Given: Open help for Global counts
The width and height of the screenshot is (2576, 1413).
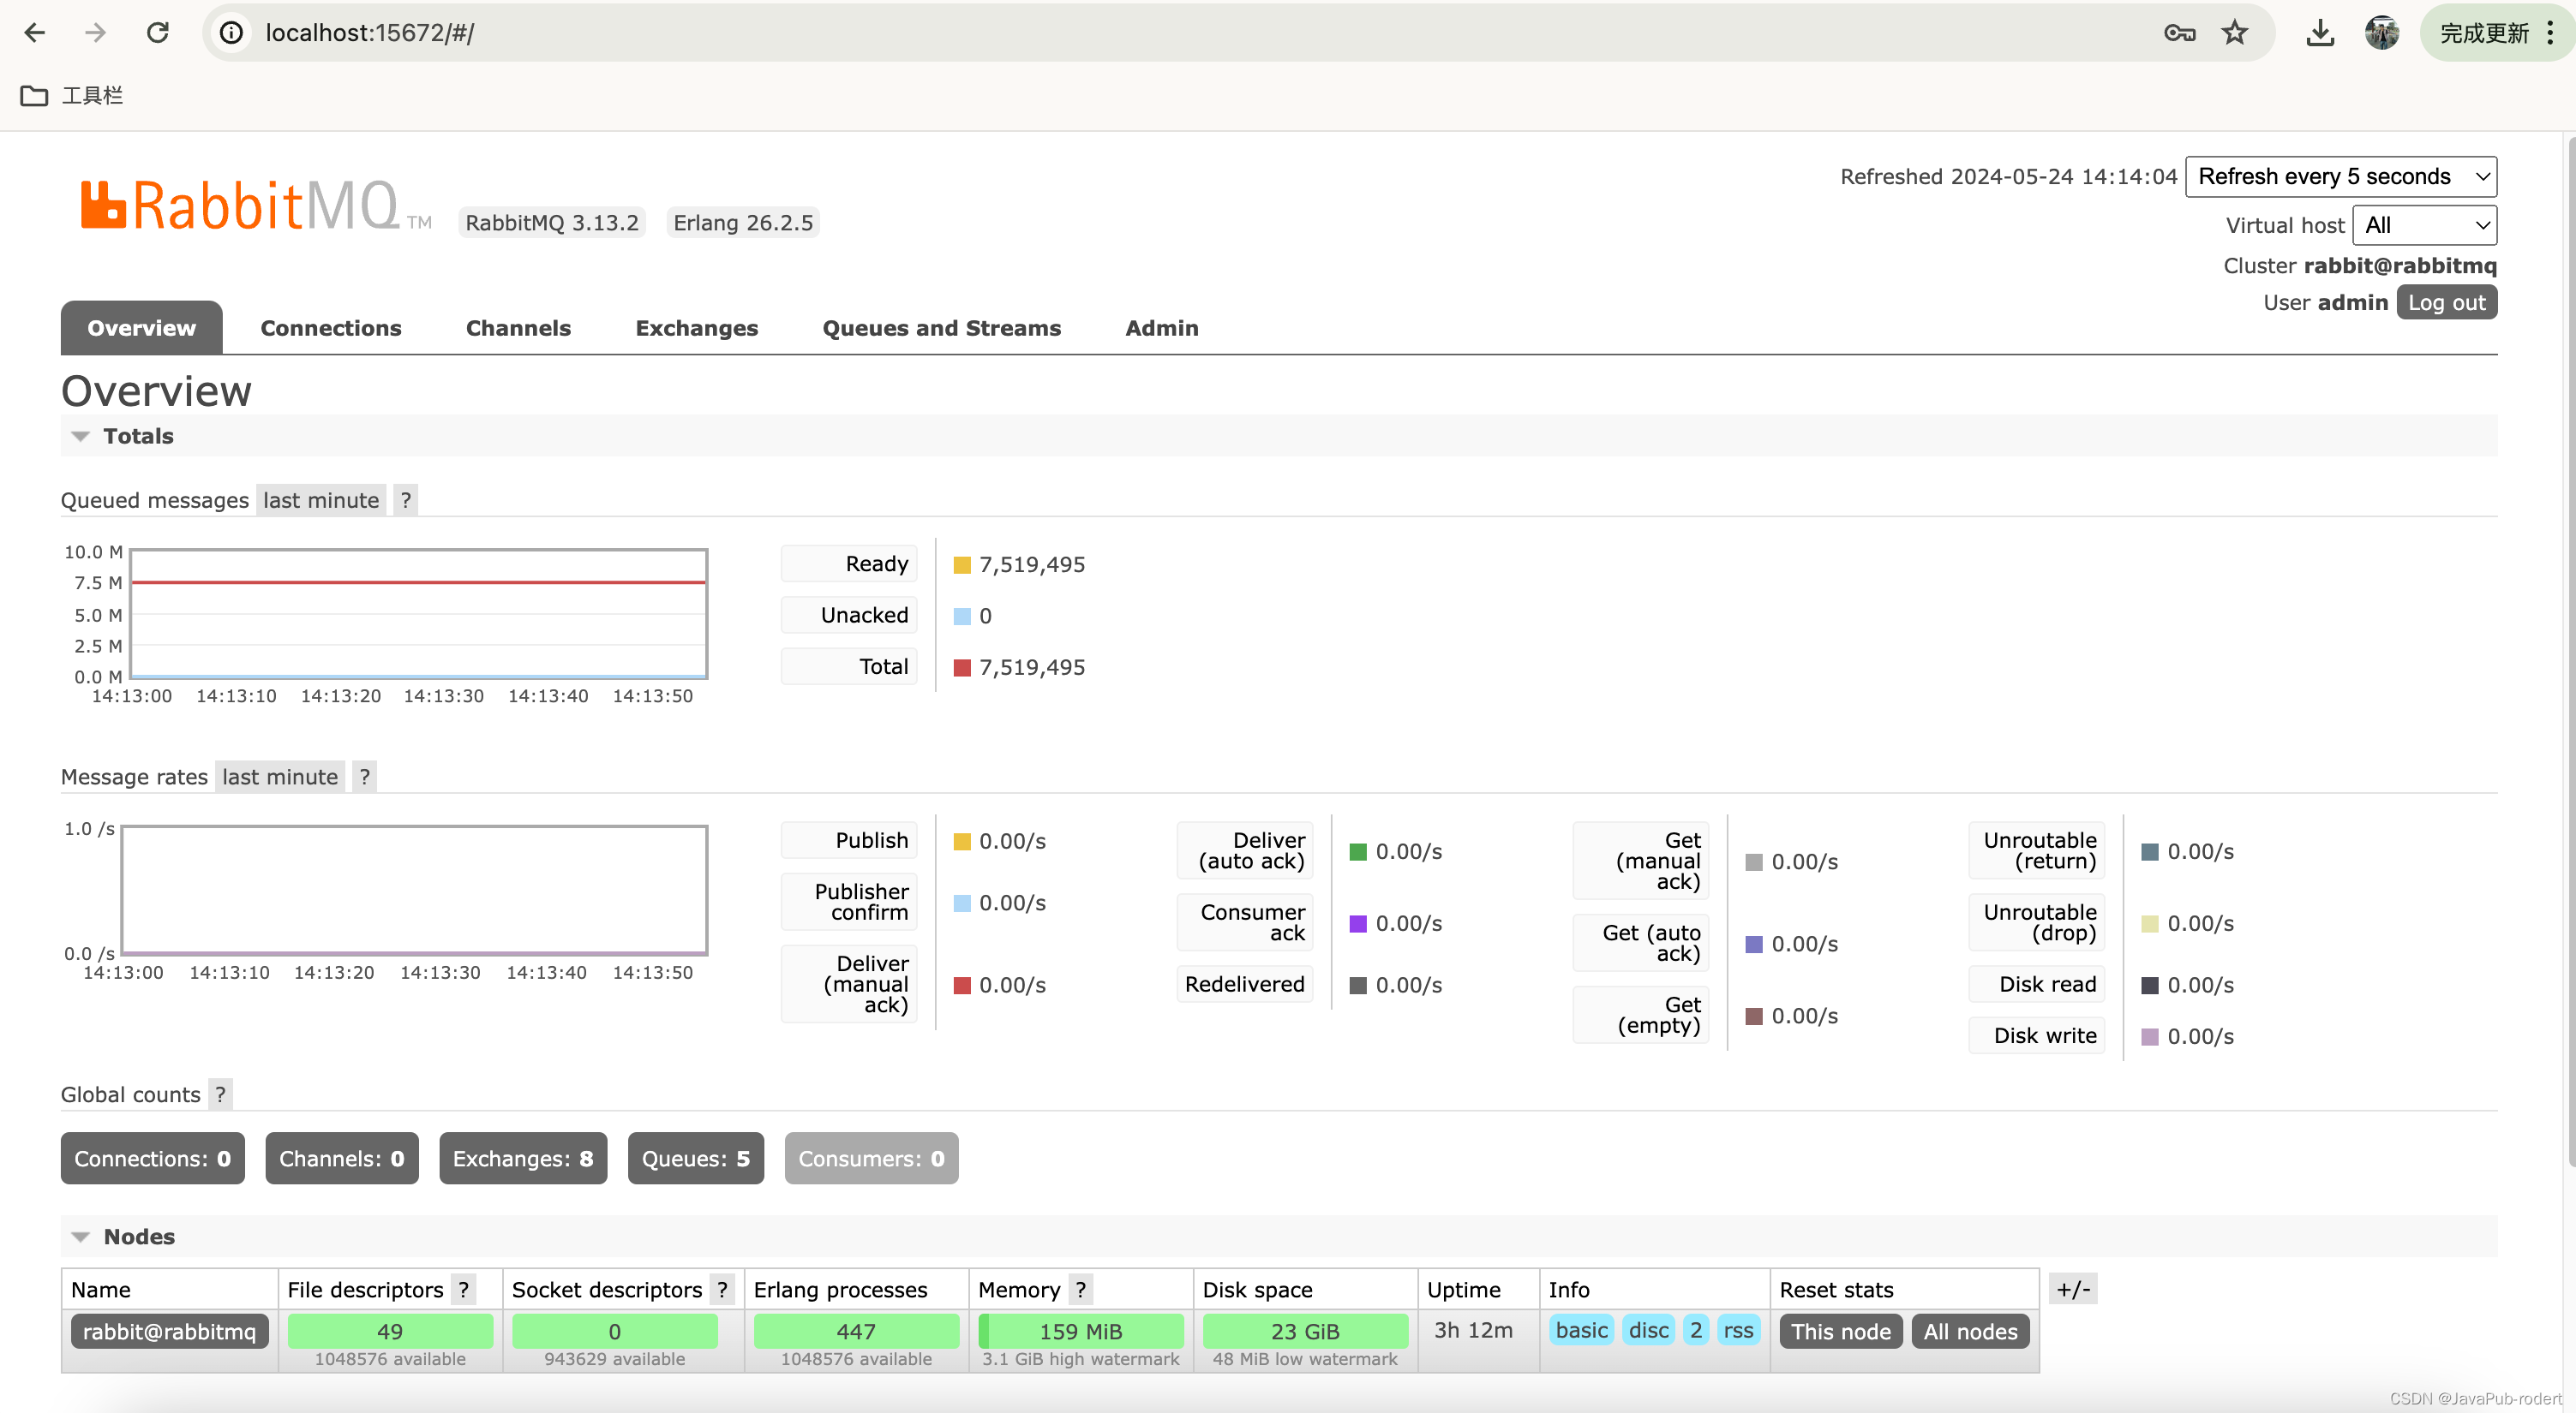Looking at the screenshot, I should pyautogui.click(x=220, y=1094).
